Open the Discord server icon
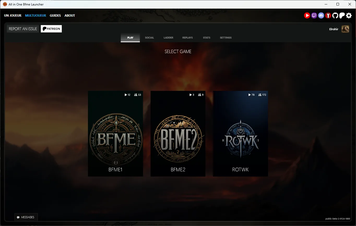Viewport: 356px width, 226px height. [321, 16]
